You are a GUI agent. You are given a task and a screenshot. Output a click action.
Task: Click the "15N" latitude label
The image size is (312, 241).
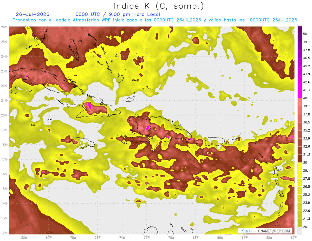4,188
